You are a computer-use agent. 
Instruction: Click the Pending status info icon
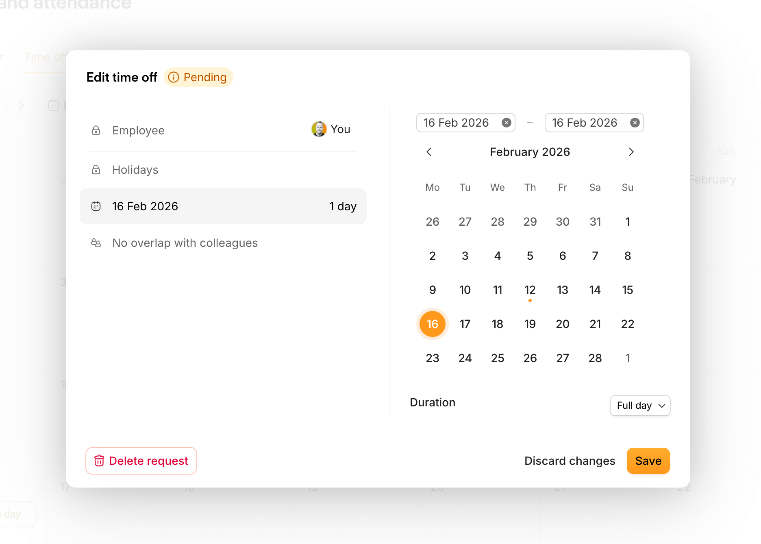pos(174,77)
